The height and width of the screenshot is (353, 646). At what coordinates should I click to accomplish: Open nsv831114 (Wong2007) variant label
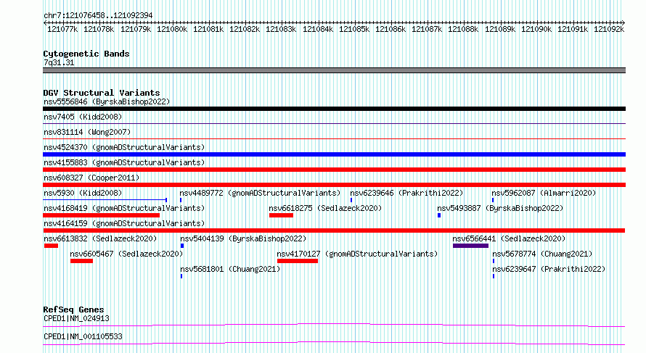tap(87, 132)
